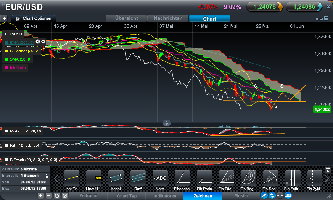Viewport: 333px width, 200px height.
Task: Click the green current price marker 1,24082
Action: 322,109
